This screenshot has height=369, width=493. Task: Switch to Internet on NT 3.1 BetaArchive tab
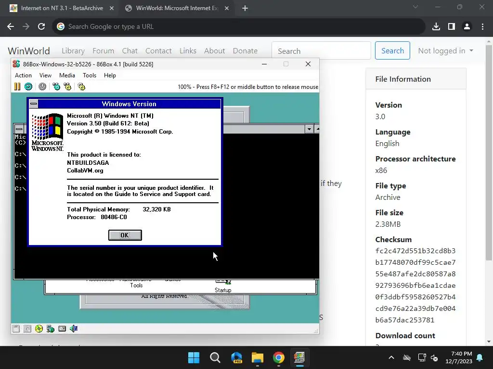62,8
